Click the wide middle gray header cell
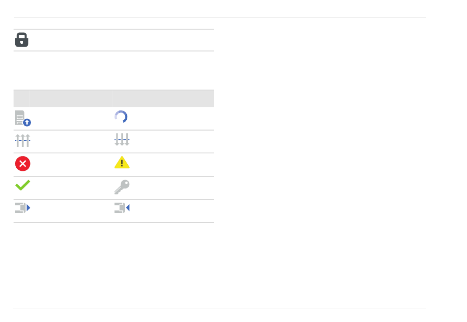 pos(71,98)
